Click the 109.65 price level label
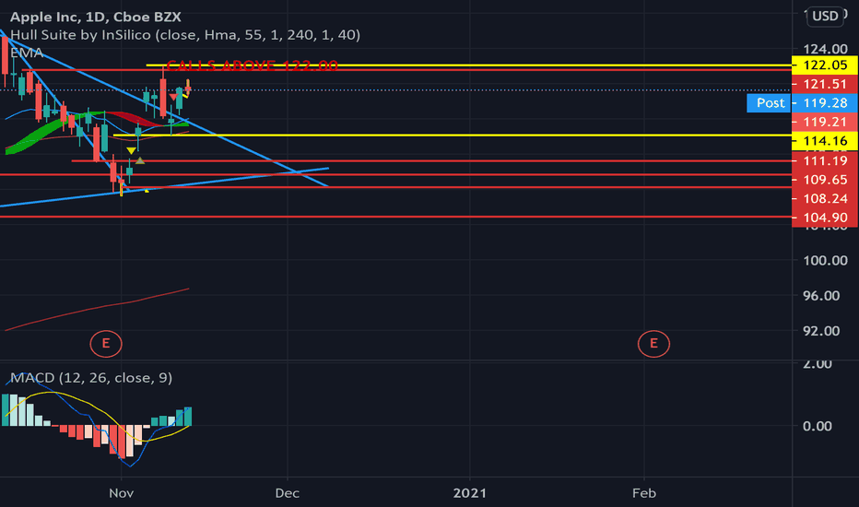 (825, 180)
